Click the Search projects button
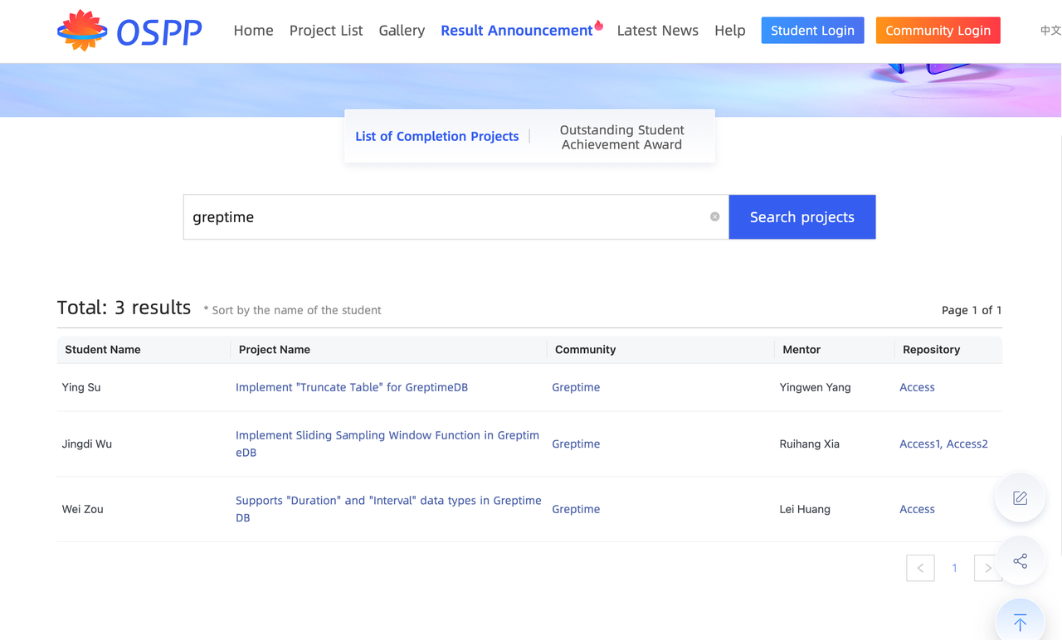Image resolution: width=1062 pixels, height=640 pixels. [801, 217]
